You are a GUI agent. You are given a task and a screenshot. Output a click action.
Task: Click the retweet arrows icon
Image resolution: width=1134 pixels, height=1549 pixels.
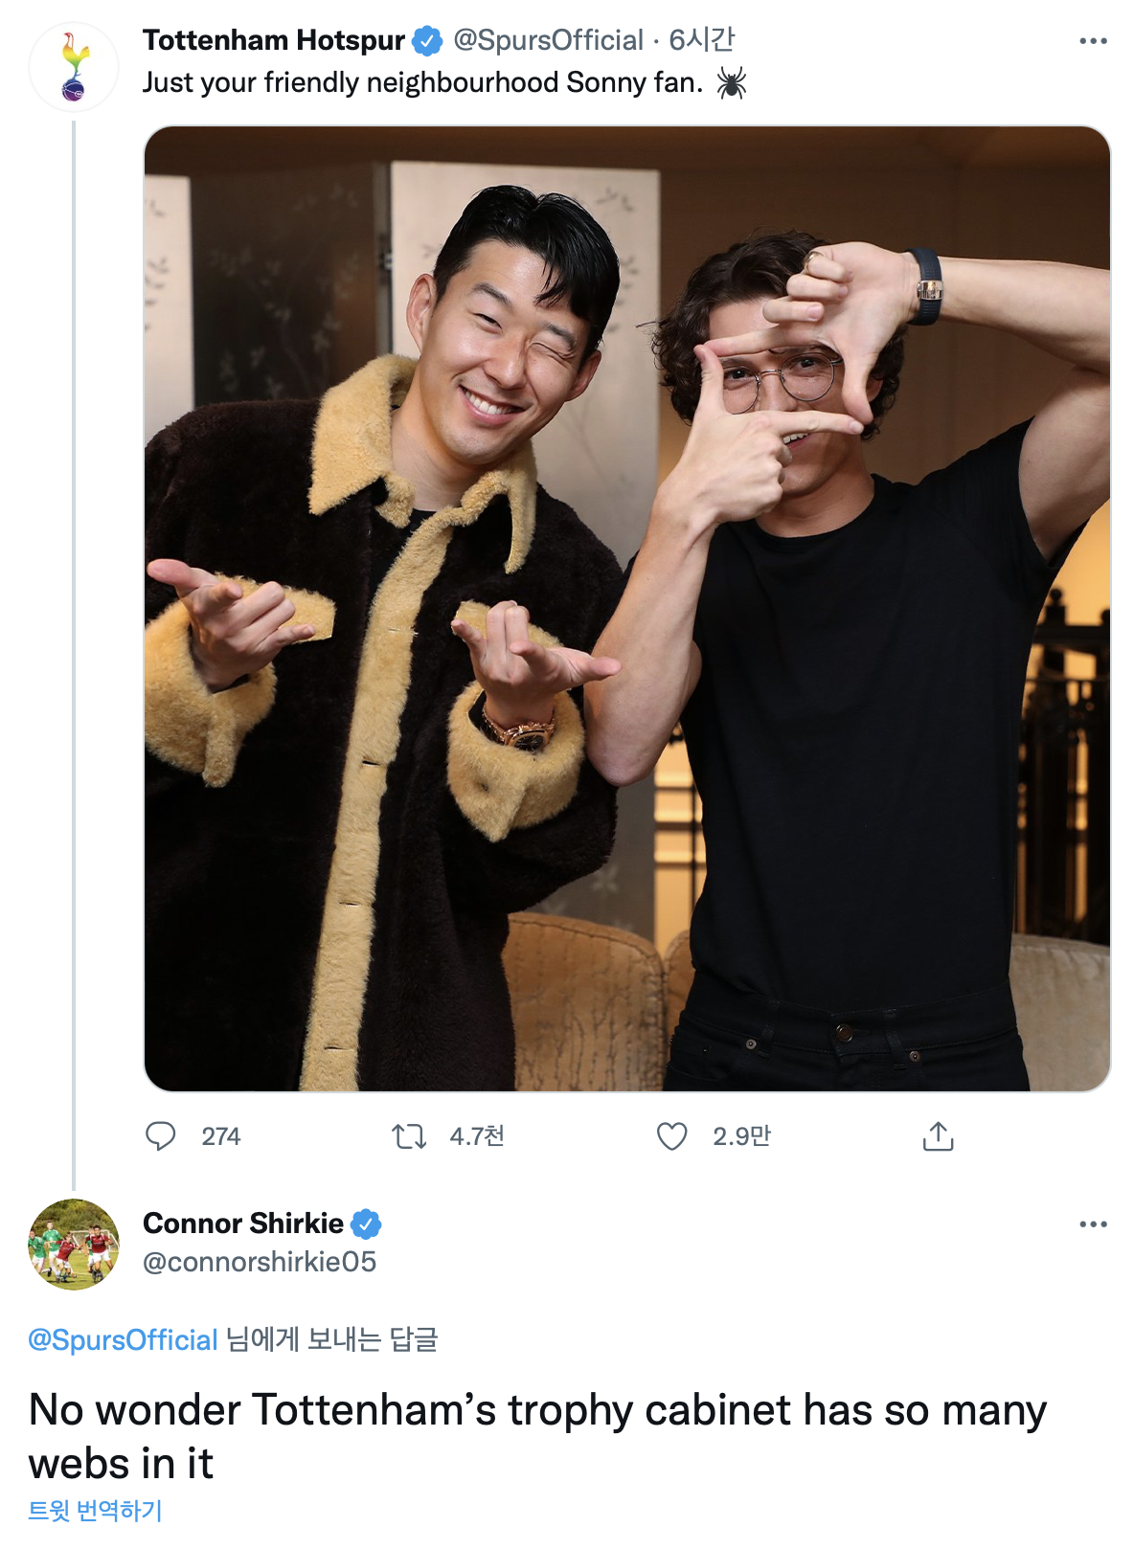pos(409,1136)
